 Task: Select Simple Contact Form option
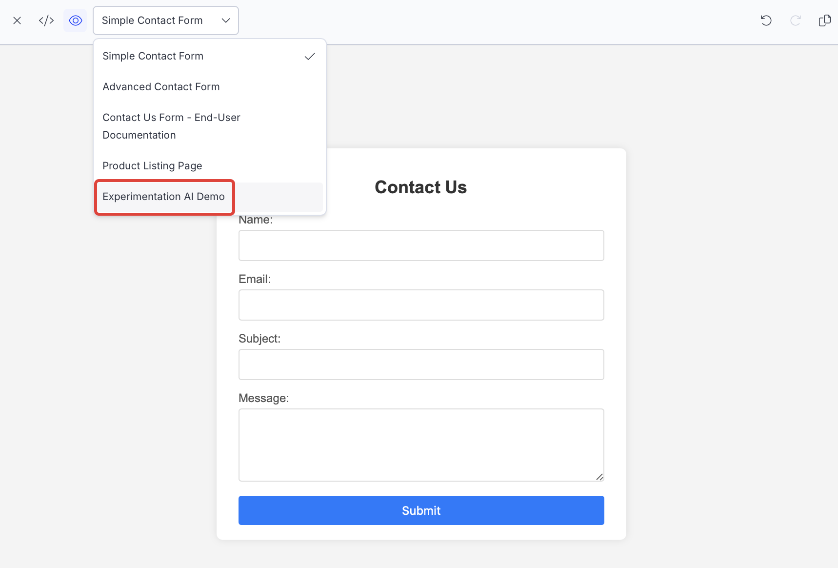[153, 56]
